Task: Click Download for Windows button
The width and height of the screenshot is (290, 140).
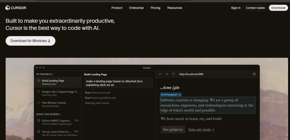Action: point(31,41)
